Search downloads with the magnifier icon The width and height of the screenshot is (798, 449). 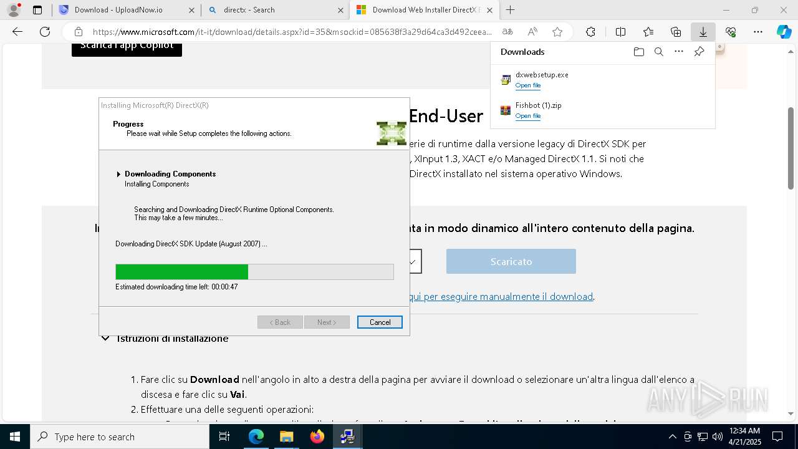[658, 52]
